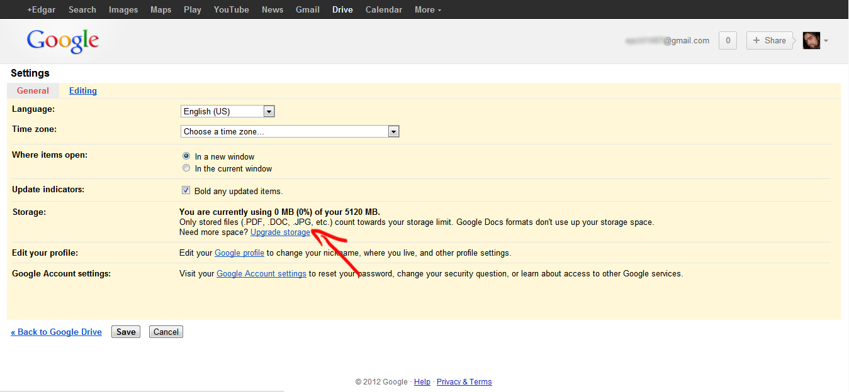Select 'In a new window' option

pos(186,156)
